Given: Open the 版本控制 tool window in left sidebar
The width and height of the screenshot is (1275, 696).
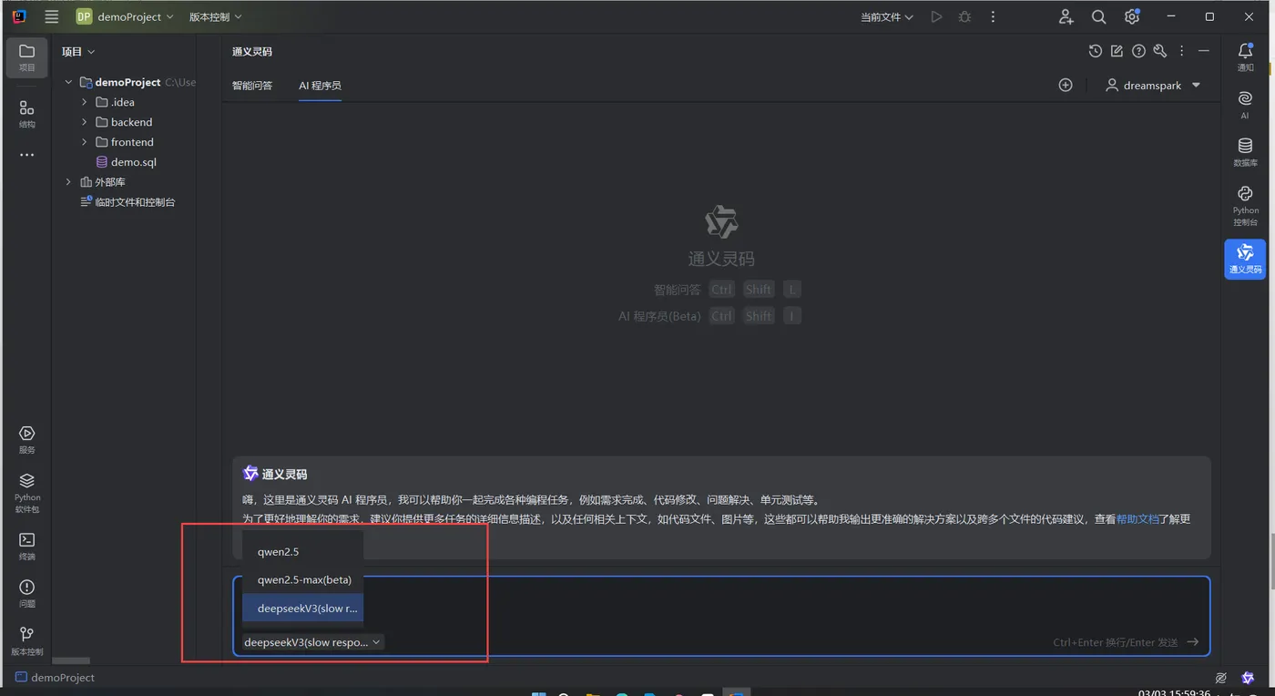Looking at the screenshot, I should click(27, 640).
